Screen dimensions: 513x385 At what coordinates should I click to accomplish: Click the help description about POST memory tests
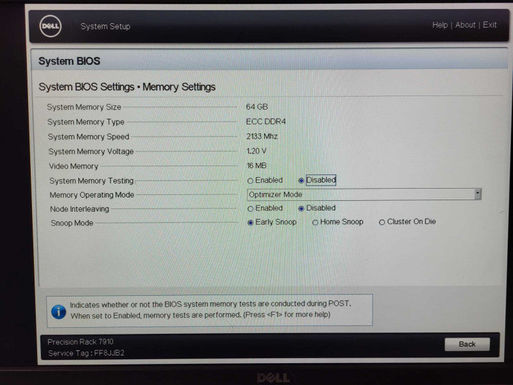tap(210, 309)
